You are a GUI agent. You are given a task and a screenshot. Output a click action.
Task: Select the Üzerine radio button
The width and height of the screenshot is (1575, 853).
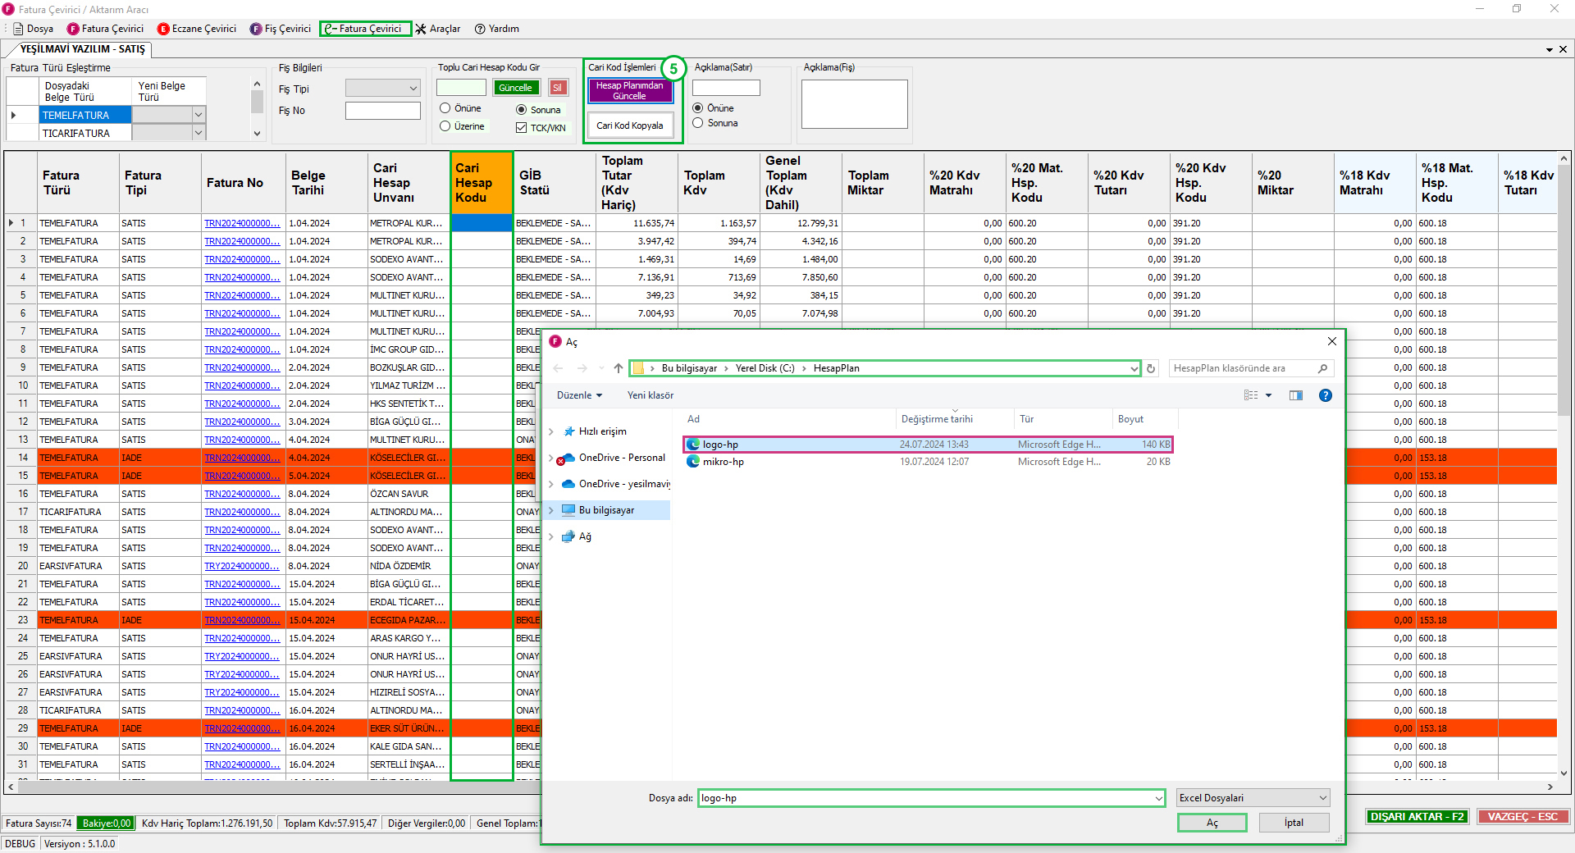click(445, 126)
